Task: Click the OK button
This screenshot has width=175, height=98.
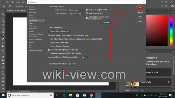Action: [x=140, y=7]
